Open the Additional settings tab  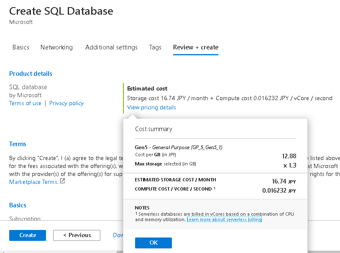coord(111,47)
